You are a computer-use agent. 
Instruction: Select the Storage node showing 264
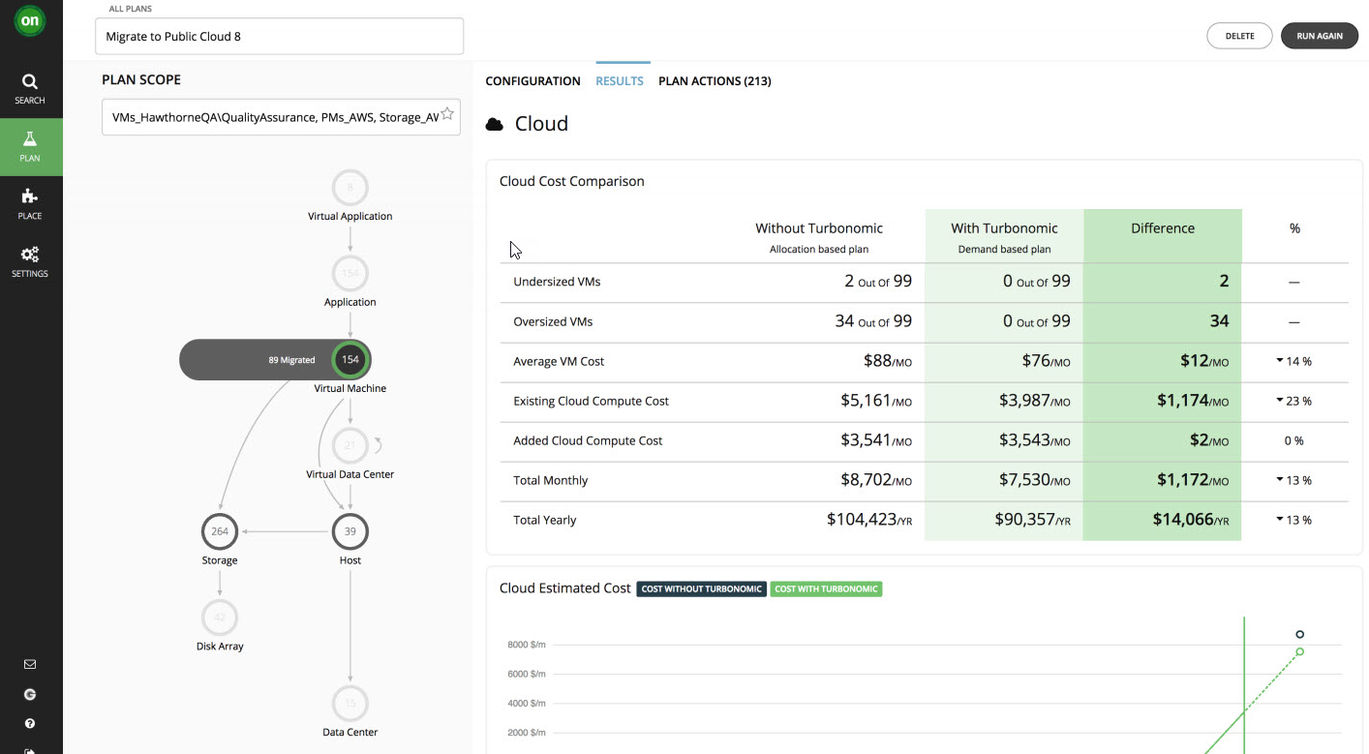pyautogui.click(x=220, y=530)
